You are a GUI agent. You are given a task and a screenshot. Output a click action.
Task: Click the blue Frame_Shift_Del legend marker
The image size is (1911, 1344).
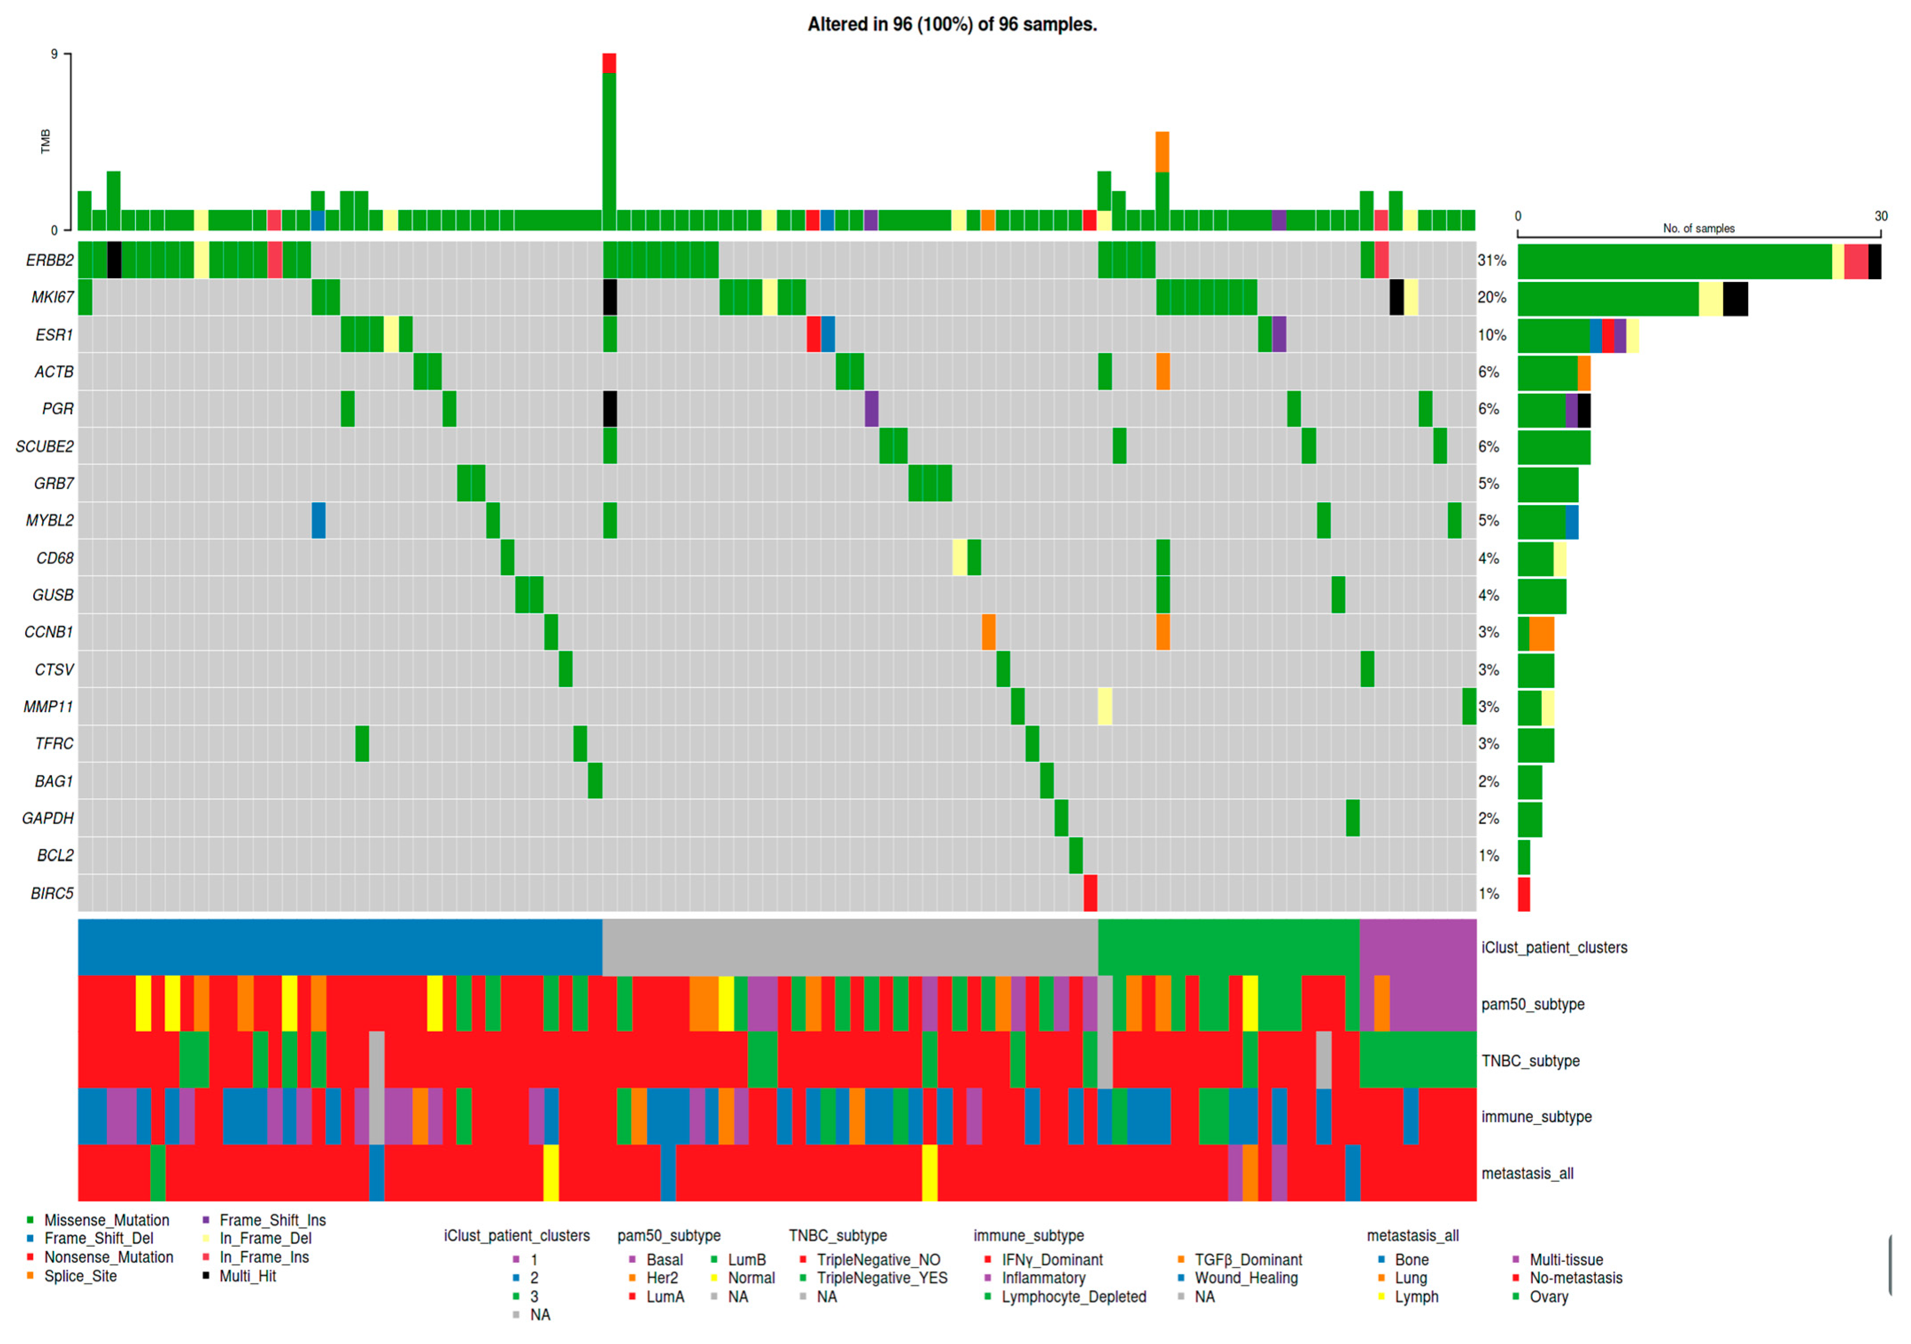tap(30, 1239)
